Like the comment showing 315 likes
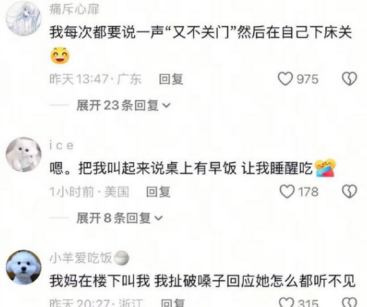The width and height of the screenshot is (367, 307). (x=287, y=303)
